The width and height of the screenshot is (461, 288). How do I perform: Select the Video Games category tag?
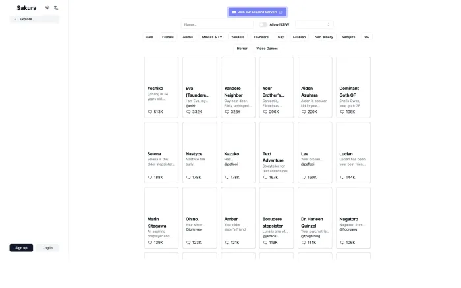(267, 49)
